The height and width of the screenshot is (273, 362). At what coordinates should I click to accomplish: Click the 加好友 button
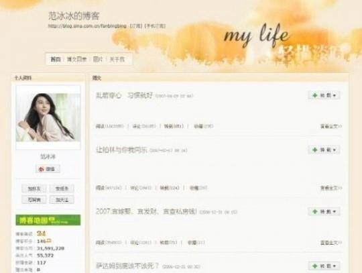tap(34, 188)
